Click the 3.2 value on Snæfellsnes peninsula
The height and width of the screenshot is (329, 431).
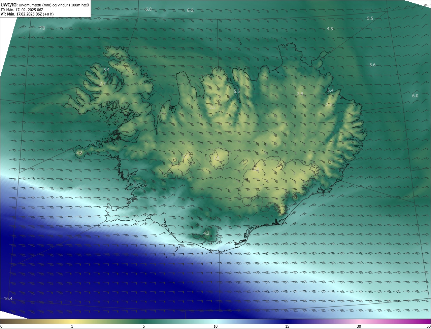[79, 153]
